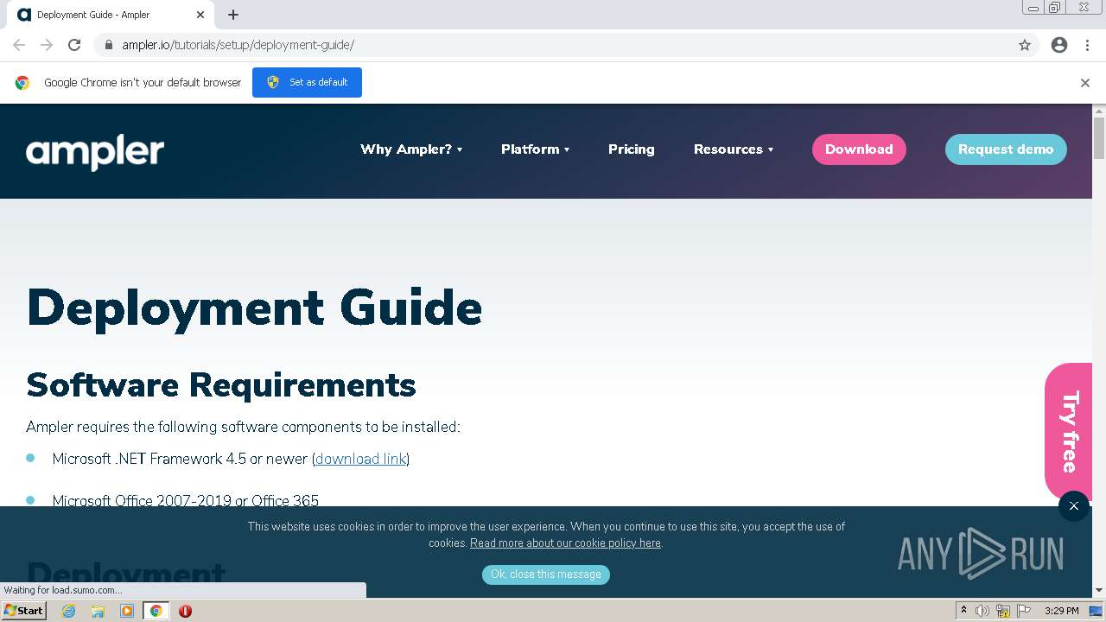Close the cookie banner with round X

coord(1074,506)
